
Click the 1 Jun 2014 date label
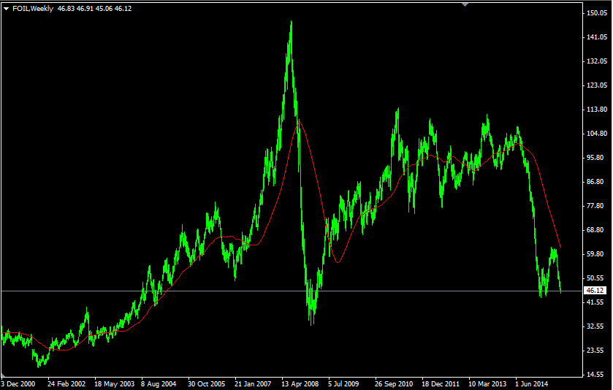click(532, 383)
